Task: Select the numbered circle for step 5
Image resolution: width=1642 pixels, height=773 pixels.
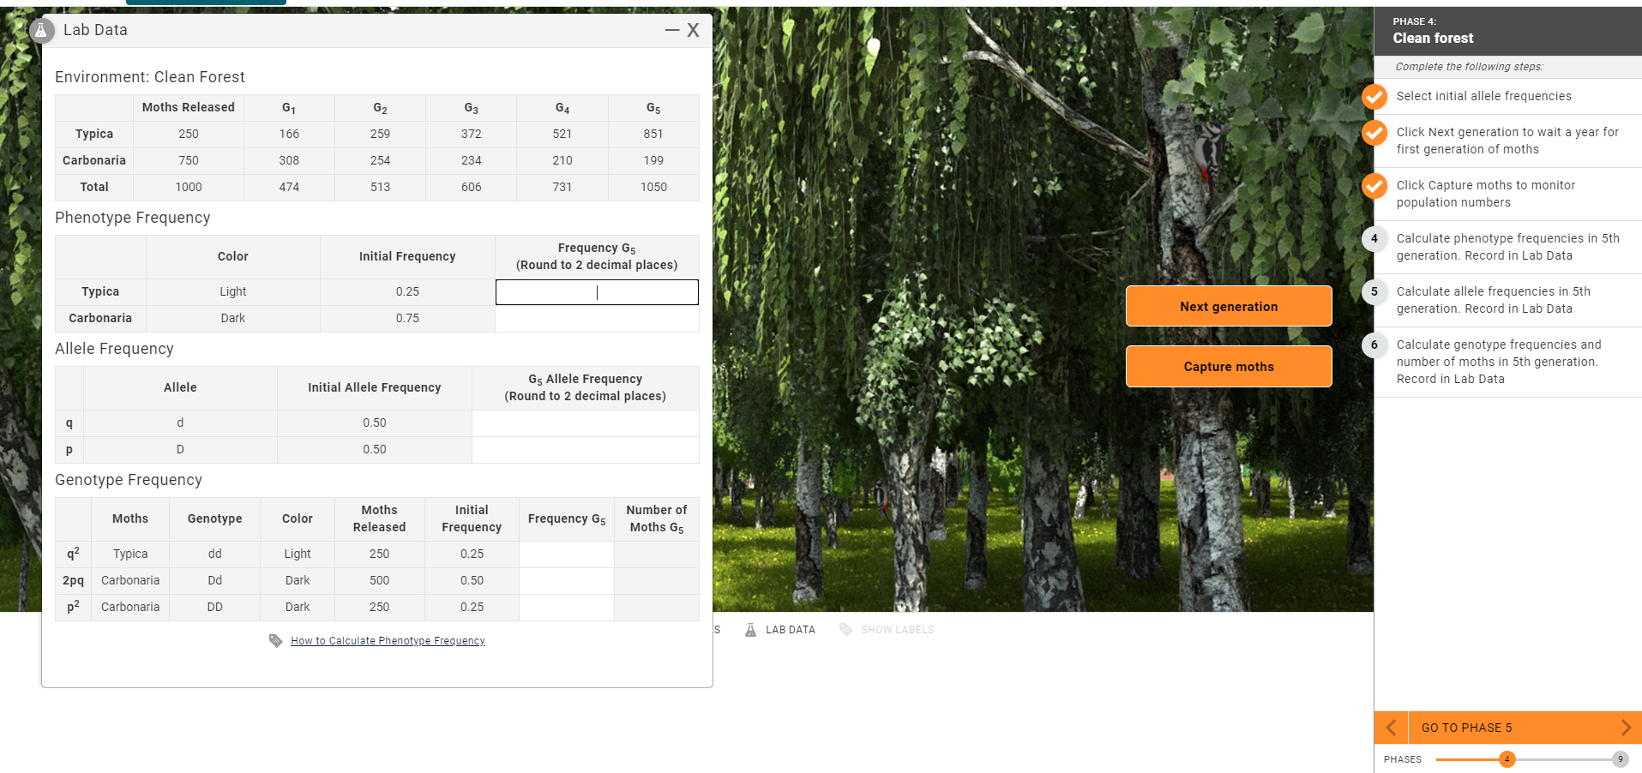Action: [1374, 292]
